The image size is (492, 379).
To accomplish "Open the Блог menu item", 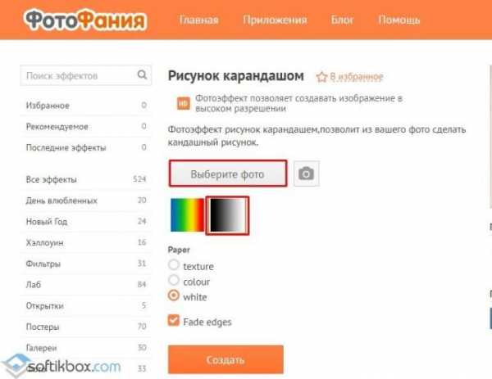I will [x=342, y=20].
